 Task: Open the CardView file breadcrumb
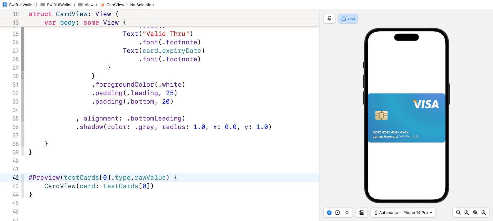[x=115, y=5]
